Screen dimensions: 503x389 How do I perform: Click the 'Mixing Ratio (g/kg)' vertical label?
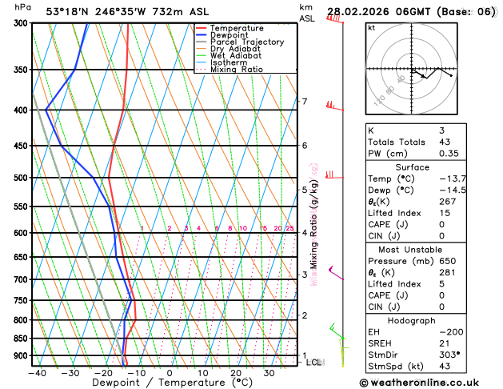click(x=313, y=225)
